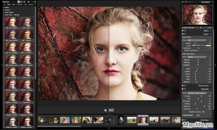Viewport: 217px width, 130px height.
Task: Expand the Cinema preset category
Action: point(4,10)
